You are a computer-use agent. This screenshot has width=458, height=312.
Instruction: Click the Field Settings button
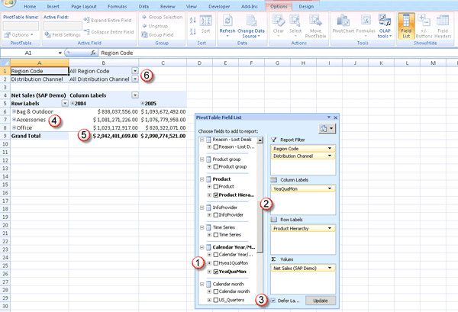tap(66, 34)
